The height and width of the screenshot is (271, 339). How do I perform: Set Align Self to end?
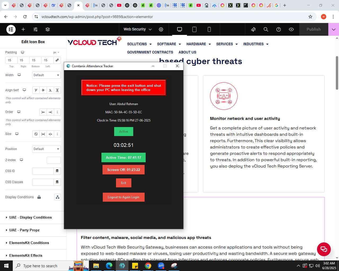(50, 90)
